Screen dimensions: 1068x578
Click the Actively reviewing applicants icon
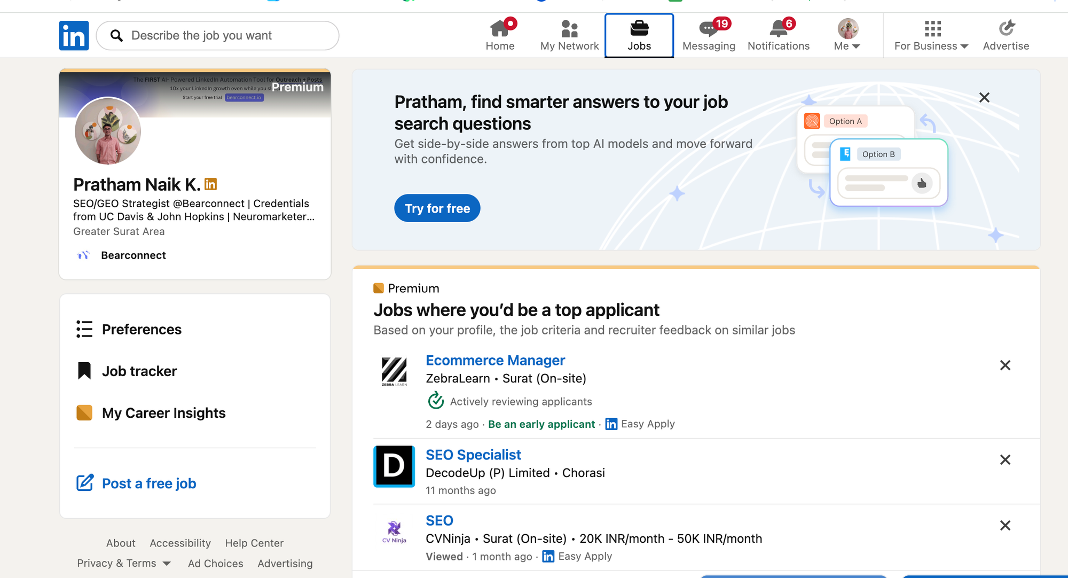coord(436,400)
